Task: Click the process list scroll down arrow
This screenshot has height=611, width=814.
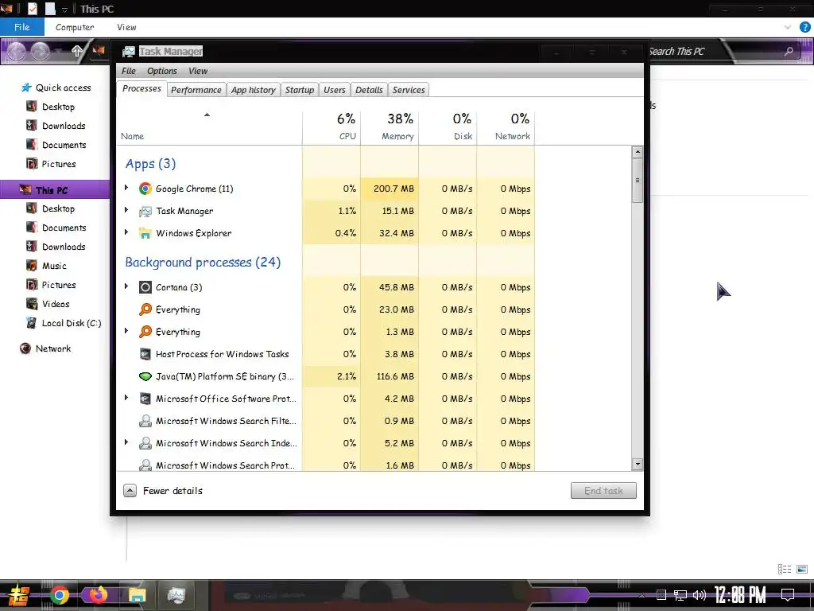Action: pos(638,464)
